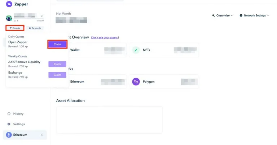This screenshot has width=277, height=145.
Task: Click the Zapper logo icon
Action: [9, 4]
